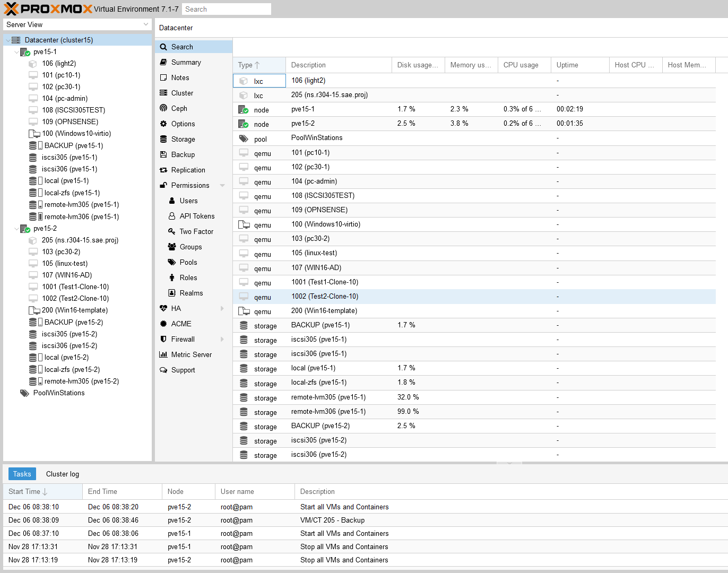Select the lxc 106 (light2) grid row
The image size is (728, 573).
pos(474,81)
